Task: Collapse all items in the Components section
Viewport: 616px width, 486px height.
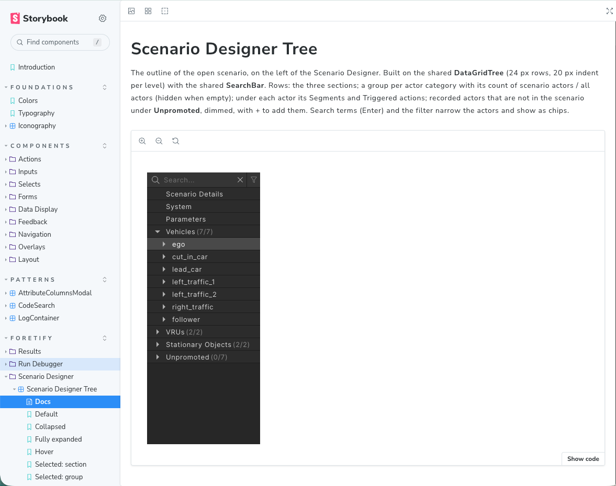Action: point(105,146)
